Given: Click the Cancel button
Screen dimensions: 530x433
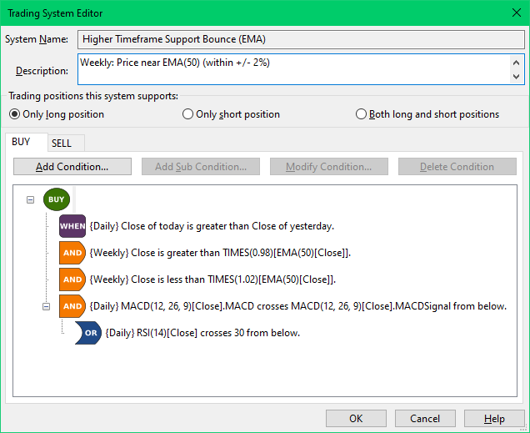Looking at the screenshot, I should [425, 419].
